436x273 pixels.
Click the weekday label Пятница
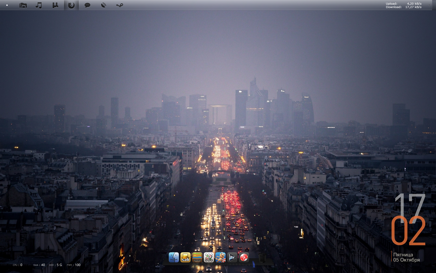point(403,255)
